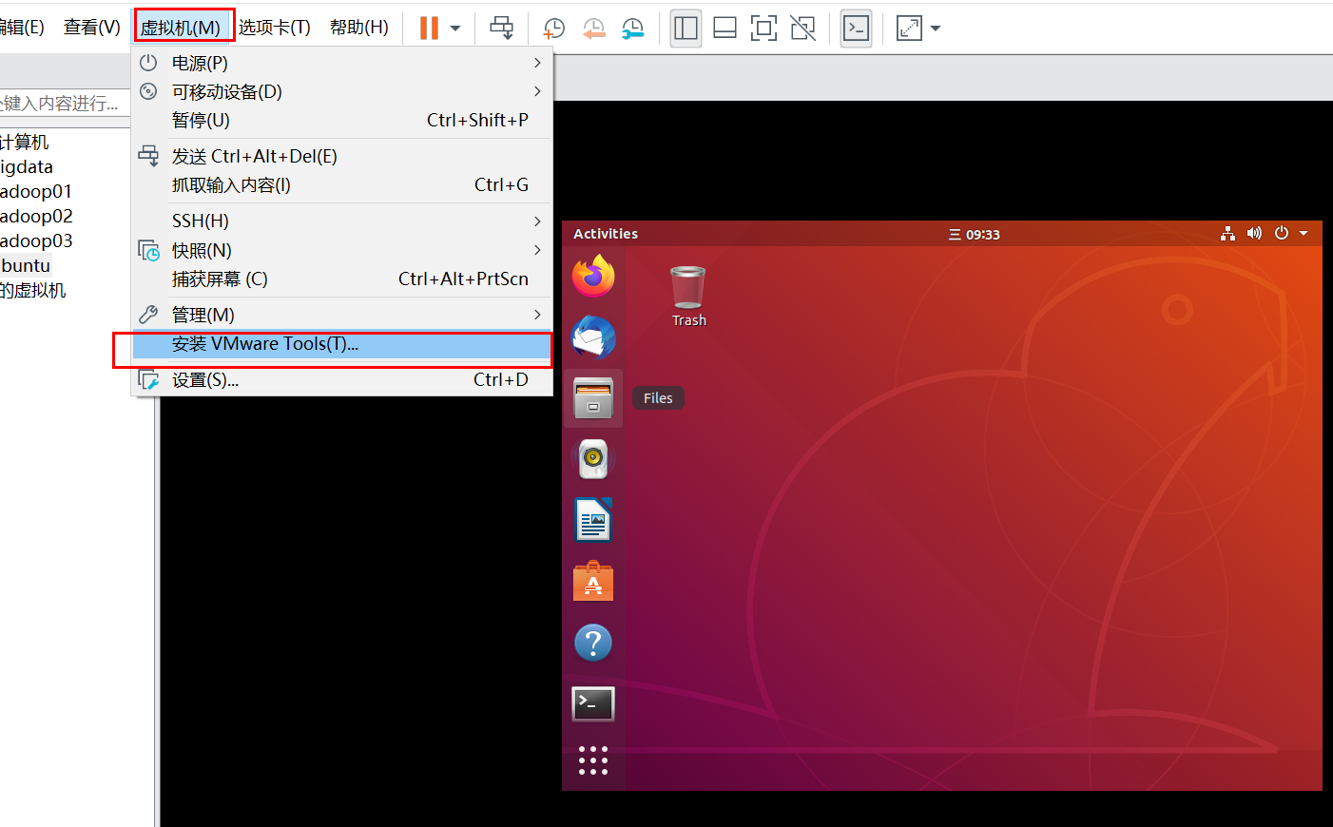
Task: Open the 帮助(H) menu
Action: [359, 28]
